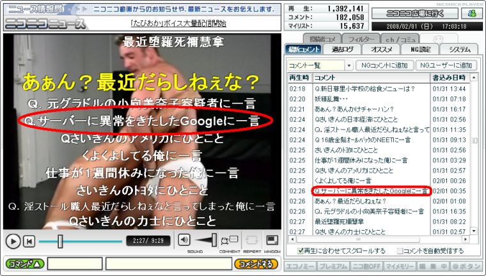
Task: Open the コメント一覧 dropdown arrow
Action: tap(349, 65)
